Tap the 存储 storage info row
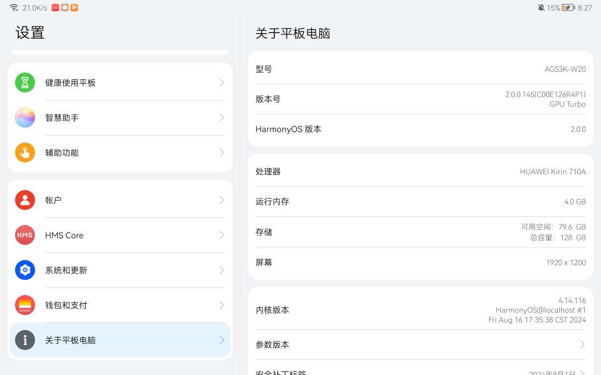The width and height of the screenshot is (601, 375). (420, 232)
